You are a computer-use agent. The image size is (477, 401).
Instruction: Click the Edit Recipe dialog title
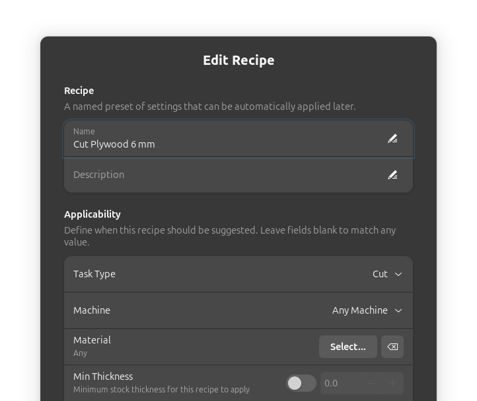(x=238, y=60)
